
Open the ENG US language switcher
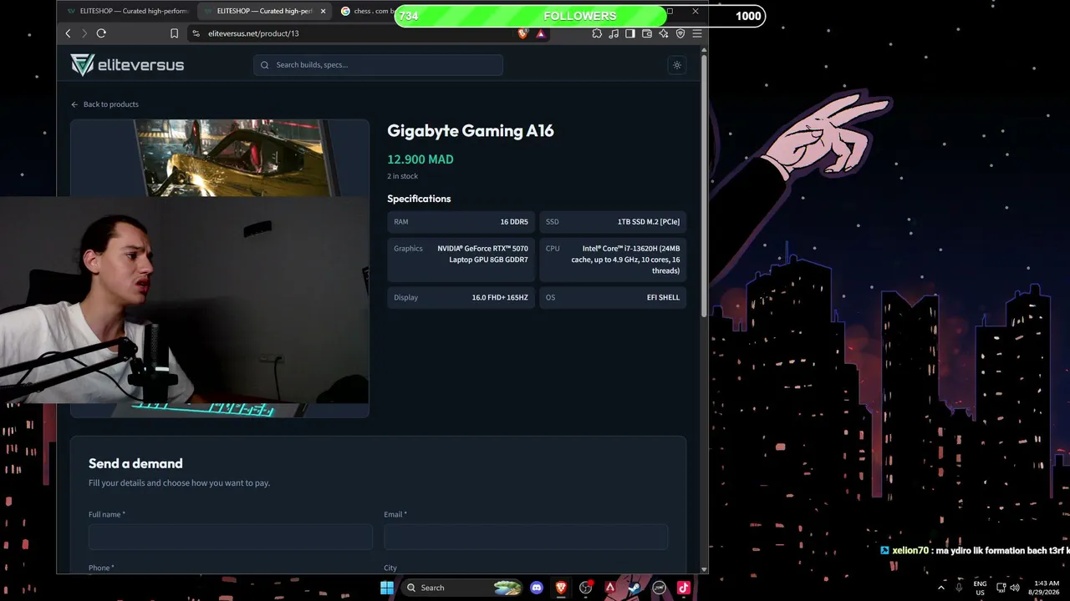pos(980,588)
